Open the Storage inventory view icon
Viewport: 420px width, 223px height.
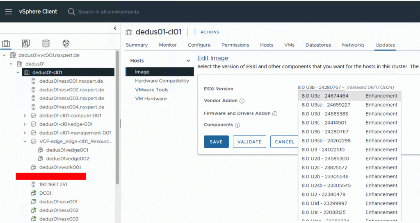[46, 43]
